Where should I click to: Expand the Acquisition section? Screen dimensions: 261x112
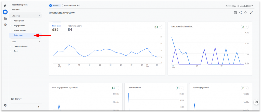(19, 21)
